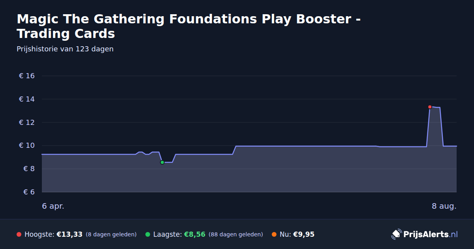Click the 8 dagen geleden note

(x=111, y=234)
